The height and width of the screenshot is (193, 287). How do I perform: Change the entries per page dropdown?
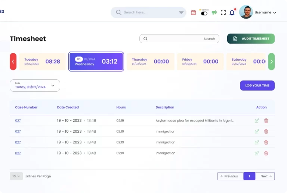coord(16,176)
